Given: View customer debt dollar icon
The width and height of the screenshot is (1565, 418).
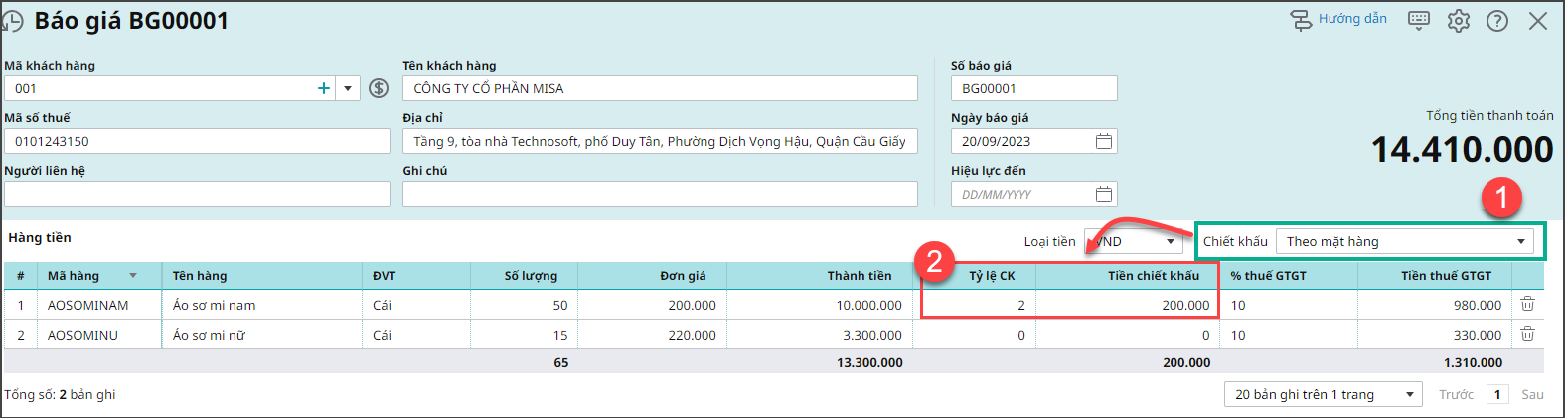Looking at the screenshot, I should tap(379, 88).
